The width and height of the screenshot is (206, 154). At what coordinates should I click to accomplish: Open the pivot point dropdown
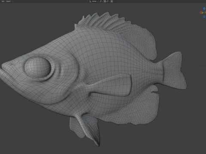(101, 1)
